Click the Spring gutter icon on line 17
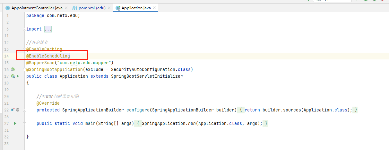This screenshot has height=150, width=389. tap(13, 76)
